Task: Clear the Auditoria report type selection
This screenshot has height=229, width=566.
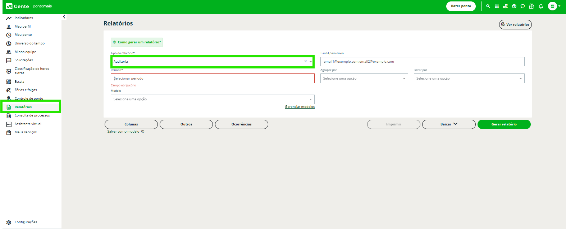Action: click(306, 61)
